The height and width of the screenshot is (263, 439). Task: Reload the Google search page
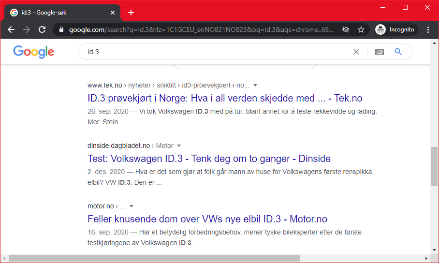click(42, 29)
